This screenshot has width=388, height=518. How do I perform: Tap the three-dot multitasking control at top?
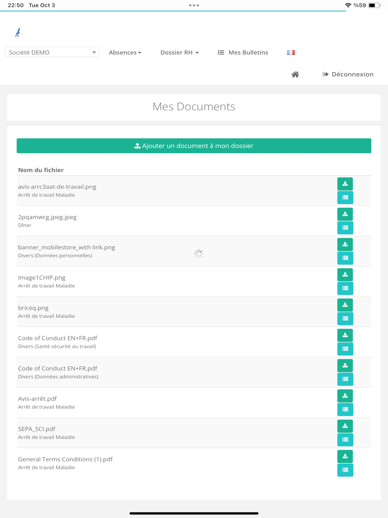click(194, 5)
